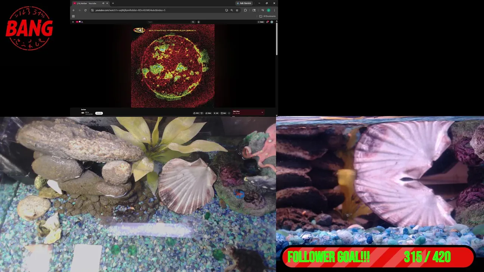
Task: Open Chrome profile avatar
Action: (x=268, y=10)
